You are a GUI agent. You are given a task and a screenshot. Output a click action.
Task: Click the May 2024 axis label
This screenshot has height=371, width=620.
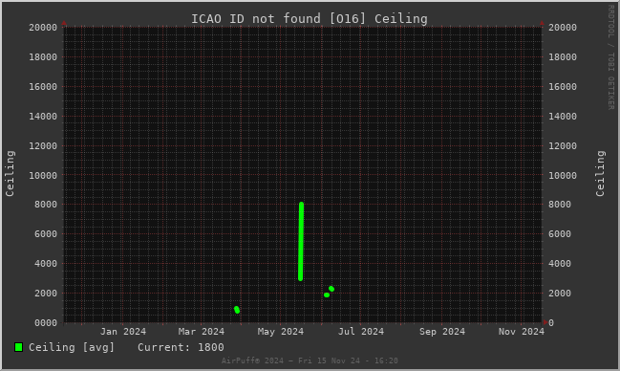click(x=281, y=332)
